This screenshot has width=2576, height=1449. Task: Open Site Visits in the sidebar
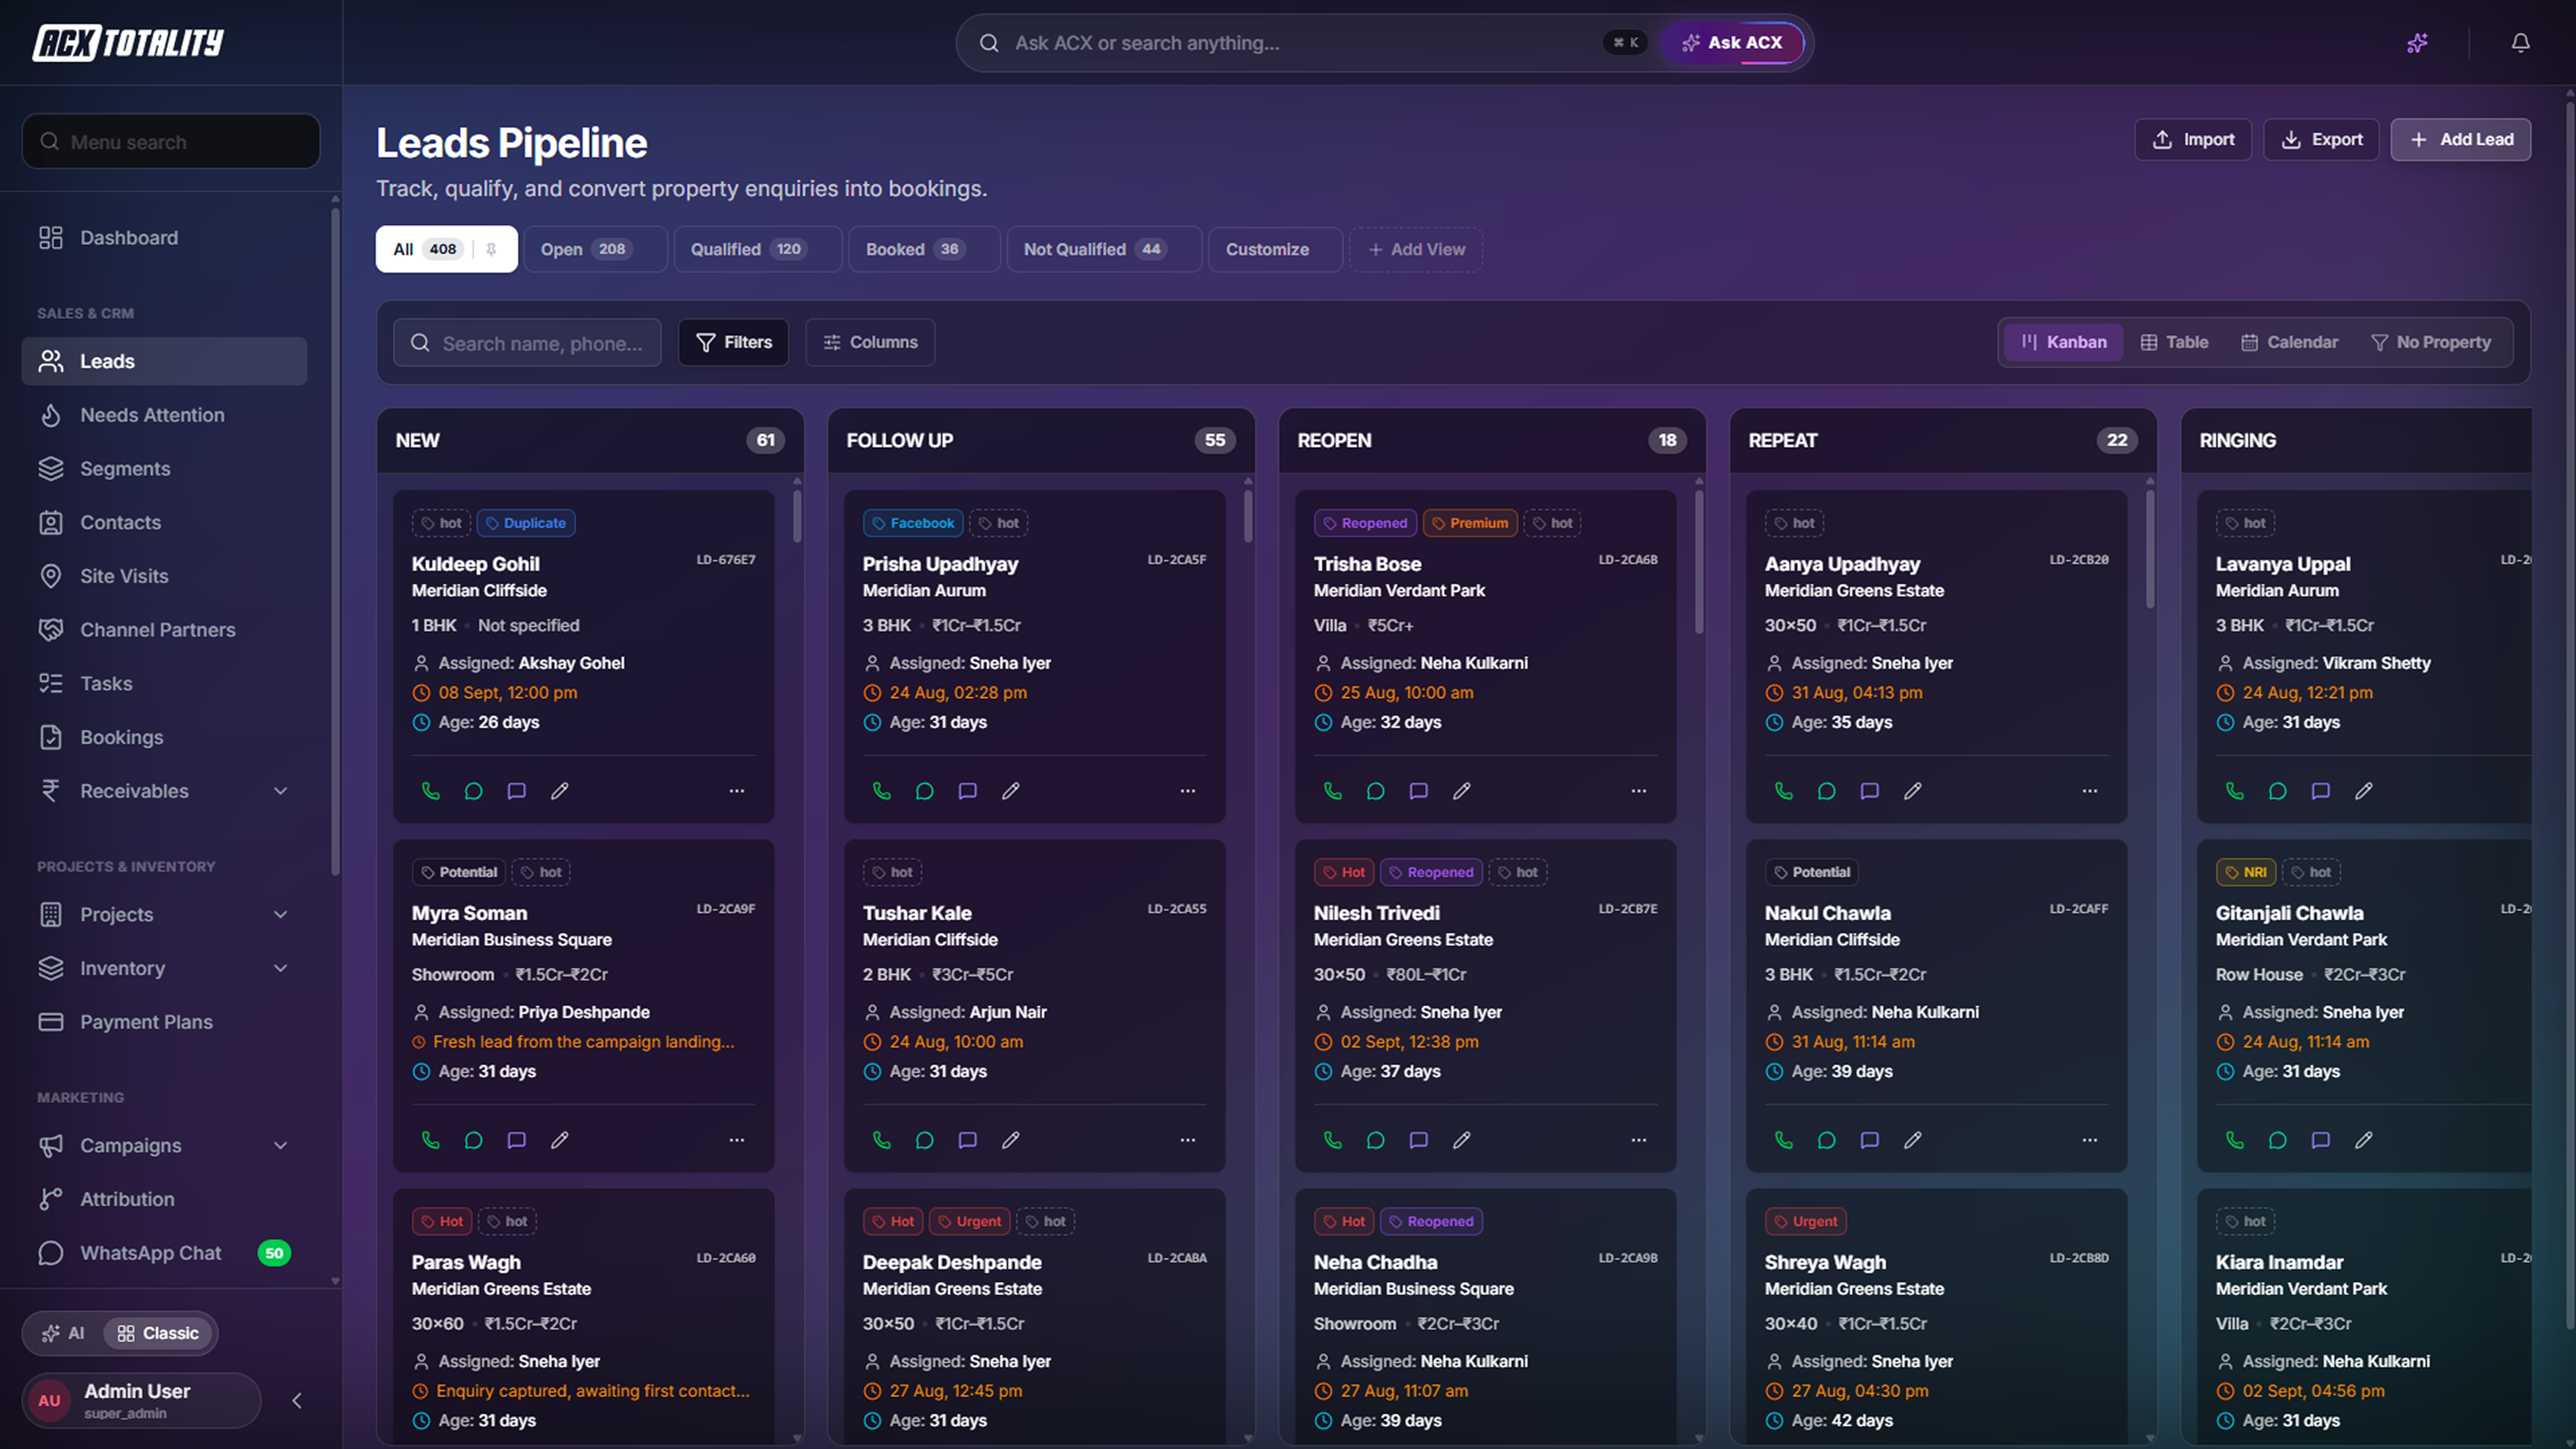point(164,575)
